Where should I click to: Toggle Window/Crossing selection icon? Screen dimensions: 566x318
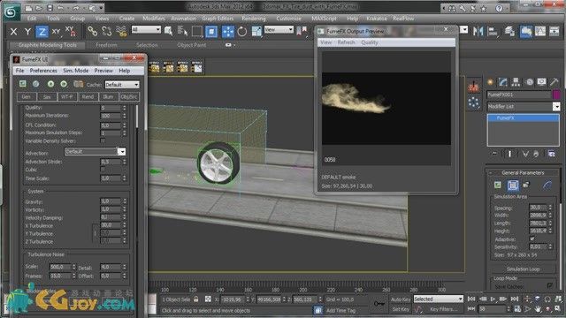[x=211, y=32]
